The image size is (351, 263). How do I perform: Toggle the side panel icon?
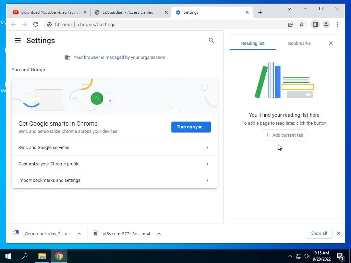coord(315,24)
